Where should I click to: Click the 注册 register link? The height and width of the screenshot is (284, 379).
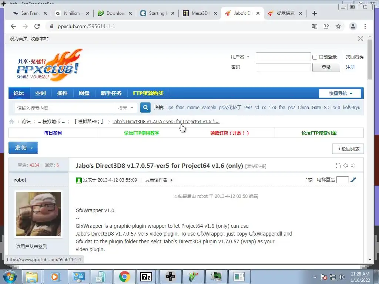click(350, 67)
